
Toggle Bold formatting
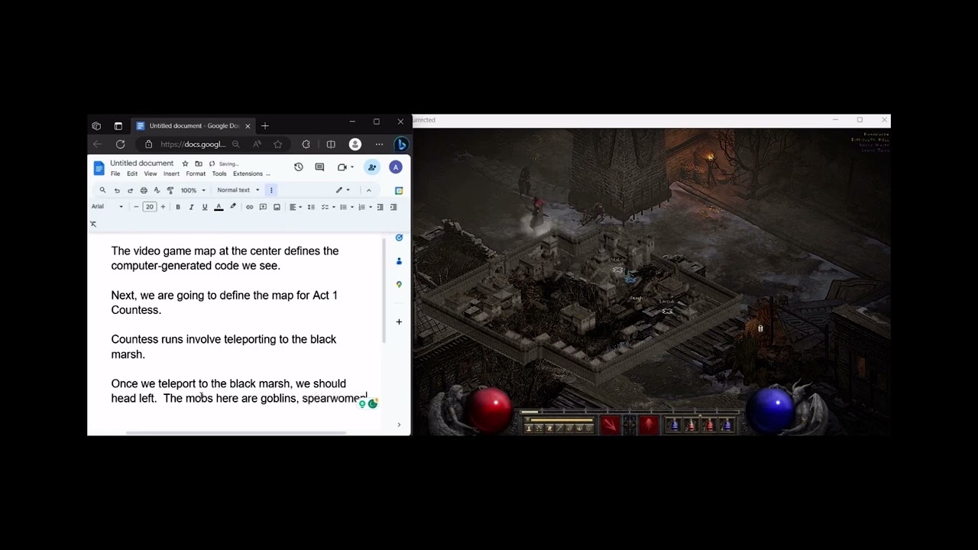click(178, 207)
